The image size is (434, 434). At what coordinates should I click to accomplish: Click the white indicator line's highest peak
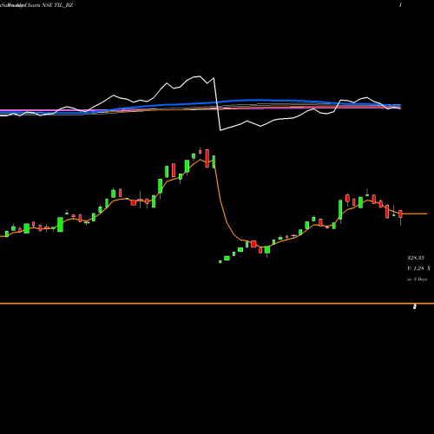click(x=199, y=76)
